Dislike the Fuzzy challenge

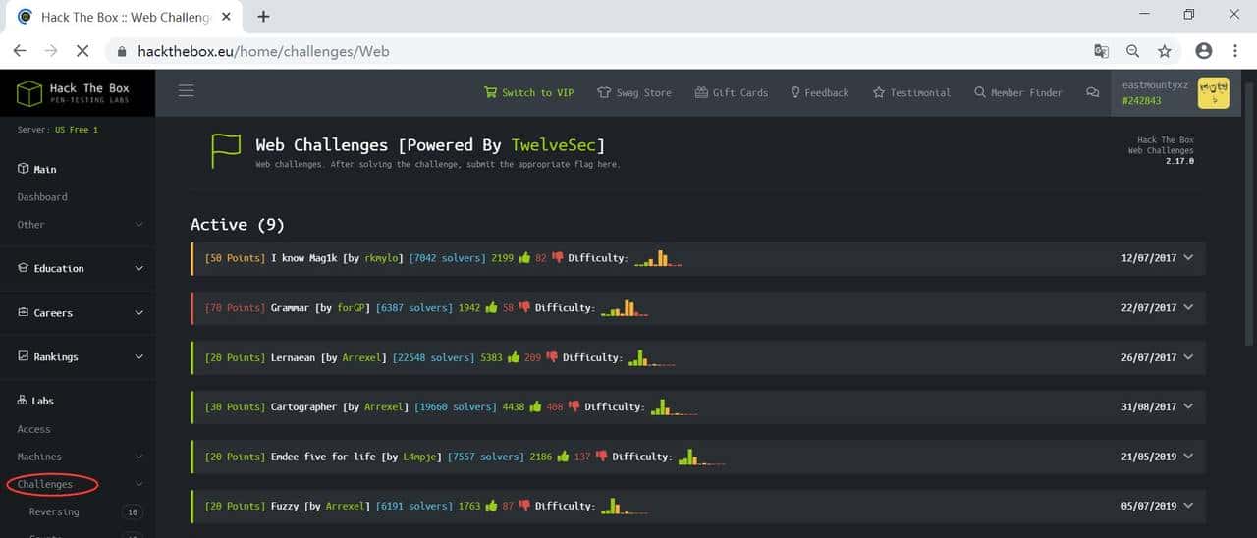pos(523,507)
